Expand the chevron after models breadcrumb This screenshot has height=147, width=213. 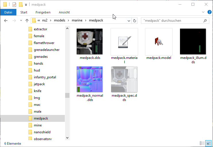click(x=68, y=20)
